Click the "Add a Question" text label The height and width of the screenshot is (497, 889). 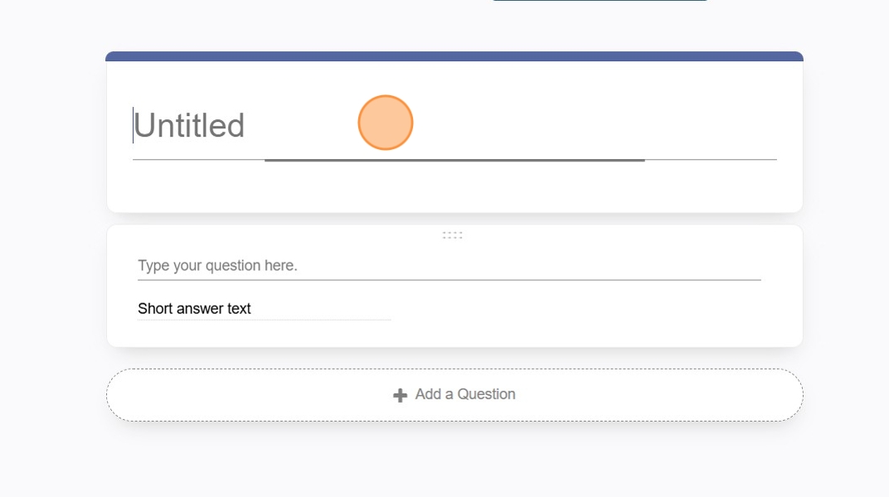(465, 394)
